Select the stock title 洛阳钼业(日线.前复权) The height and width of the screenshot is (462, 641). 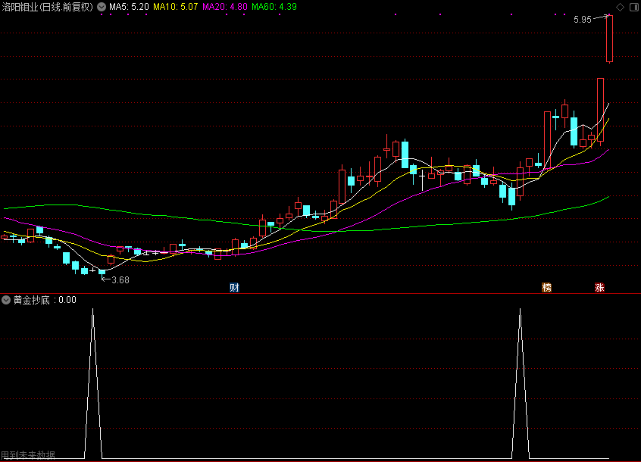tap(48, 7)
